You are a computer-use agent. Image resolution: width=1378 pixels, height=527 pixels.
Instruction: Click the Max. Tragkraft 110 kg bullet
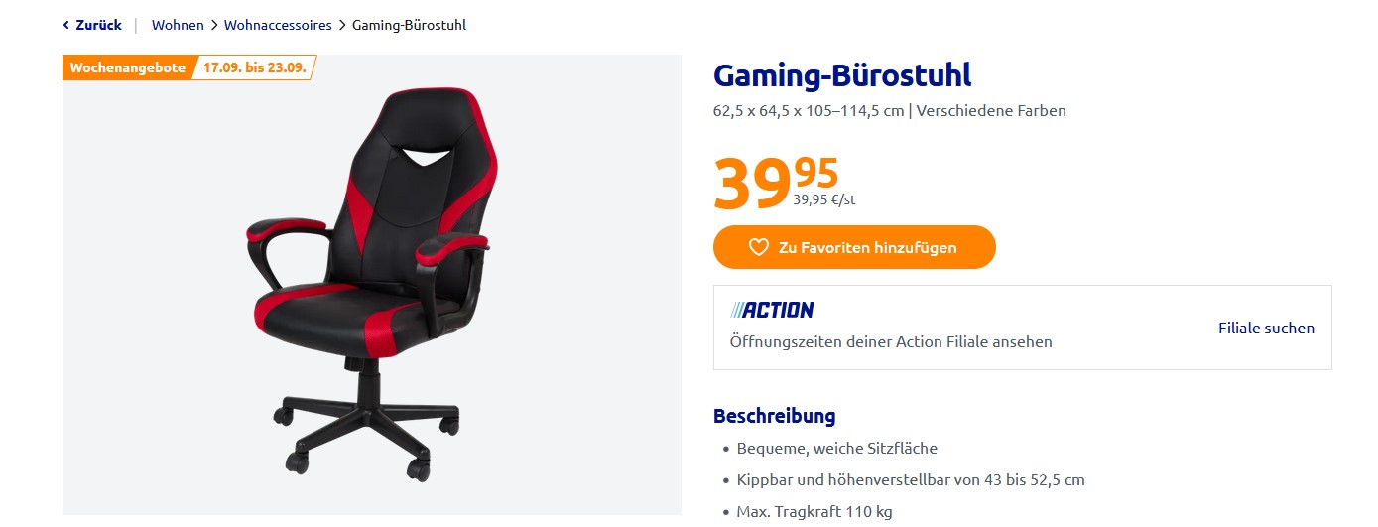point(814,511)
